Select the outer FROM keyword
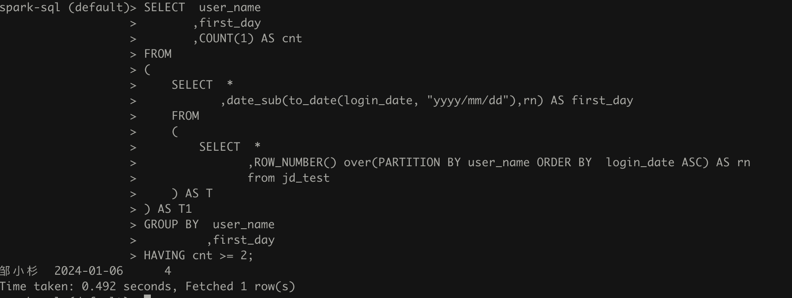Image resolution: width=792 pixels, height=298 pixels. coord(158,54)
